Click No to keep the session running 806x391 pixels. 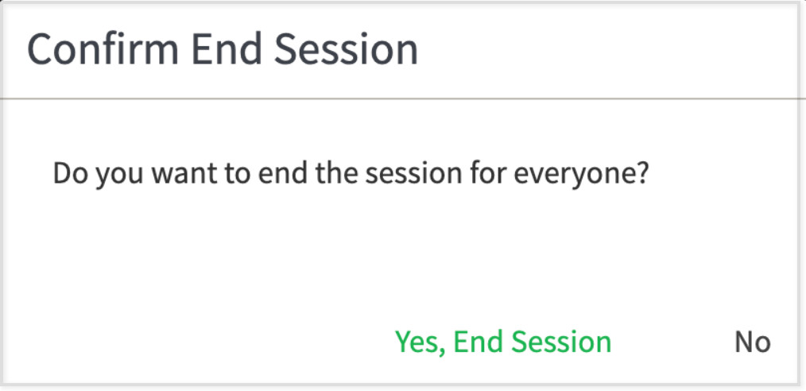tap(753, 343)
